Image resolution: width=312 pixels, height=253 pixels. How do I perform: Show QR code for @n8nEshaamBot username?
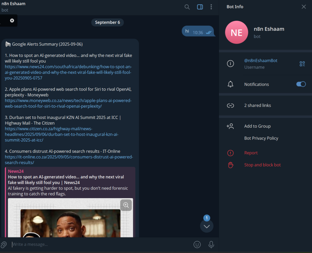(302, 64)
